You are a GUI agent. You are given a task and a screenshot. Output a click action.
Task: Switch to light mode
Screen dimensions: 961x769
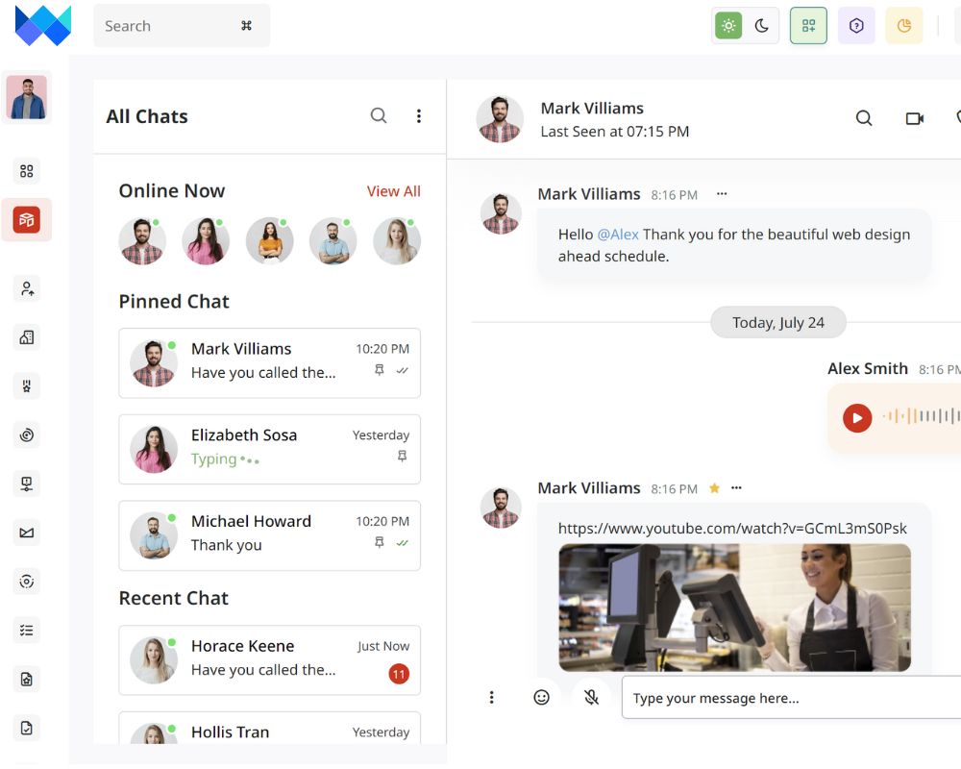point(728,26)
